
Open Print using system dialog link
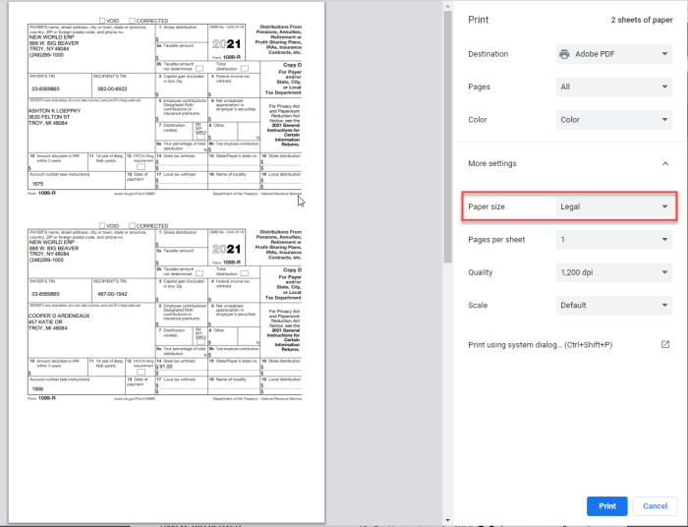[540, 345]
